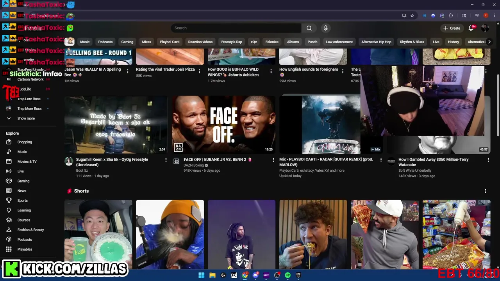
Task: Open the Shorts section three-dot menu
Action: 486,191
